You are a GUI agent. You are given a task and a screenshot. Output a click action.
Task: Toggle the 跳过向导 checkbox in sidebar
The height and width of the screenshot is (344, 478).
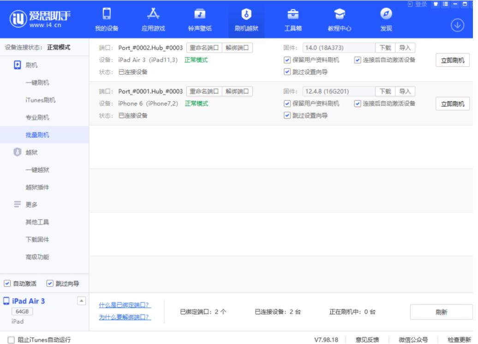pos(50,284)
